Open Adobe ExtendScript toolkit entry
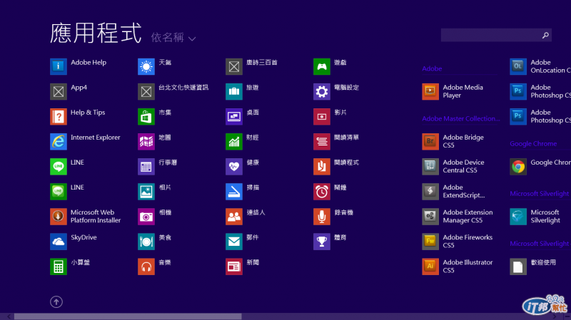The height and width of the screenshot is (320, 571). 454,192
